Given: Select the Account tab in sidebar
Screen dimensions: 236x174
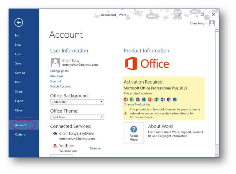Looking at the screenshot, I should [24, 125].
